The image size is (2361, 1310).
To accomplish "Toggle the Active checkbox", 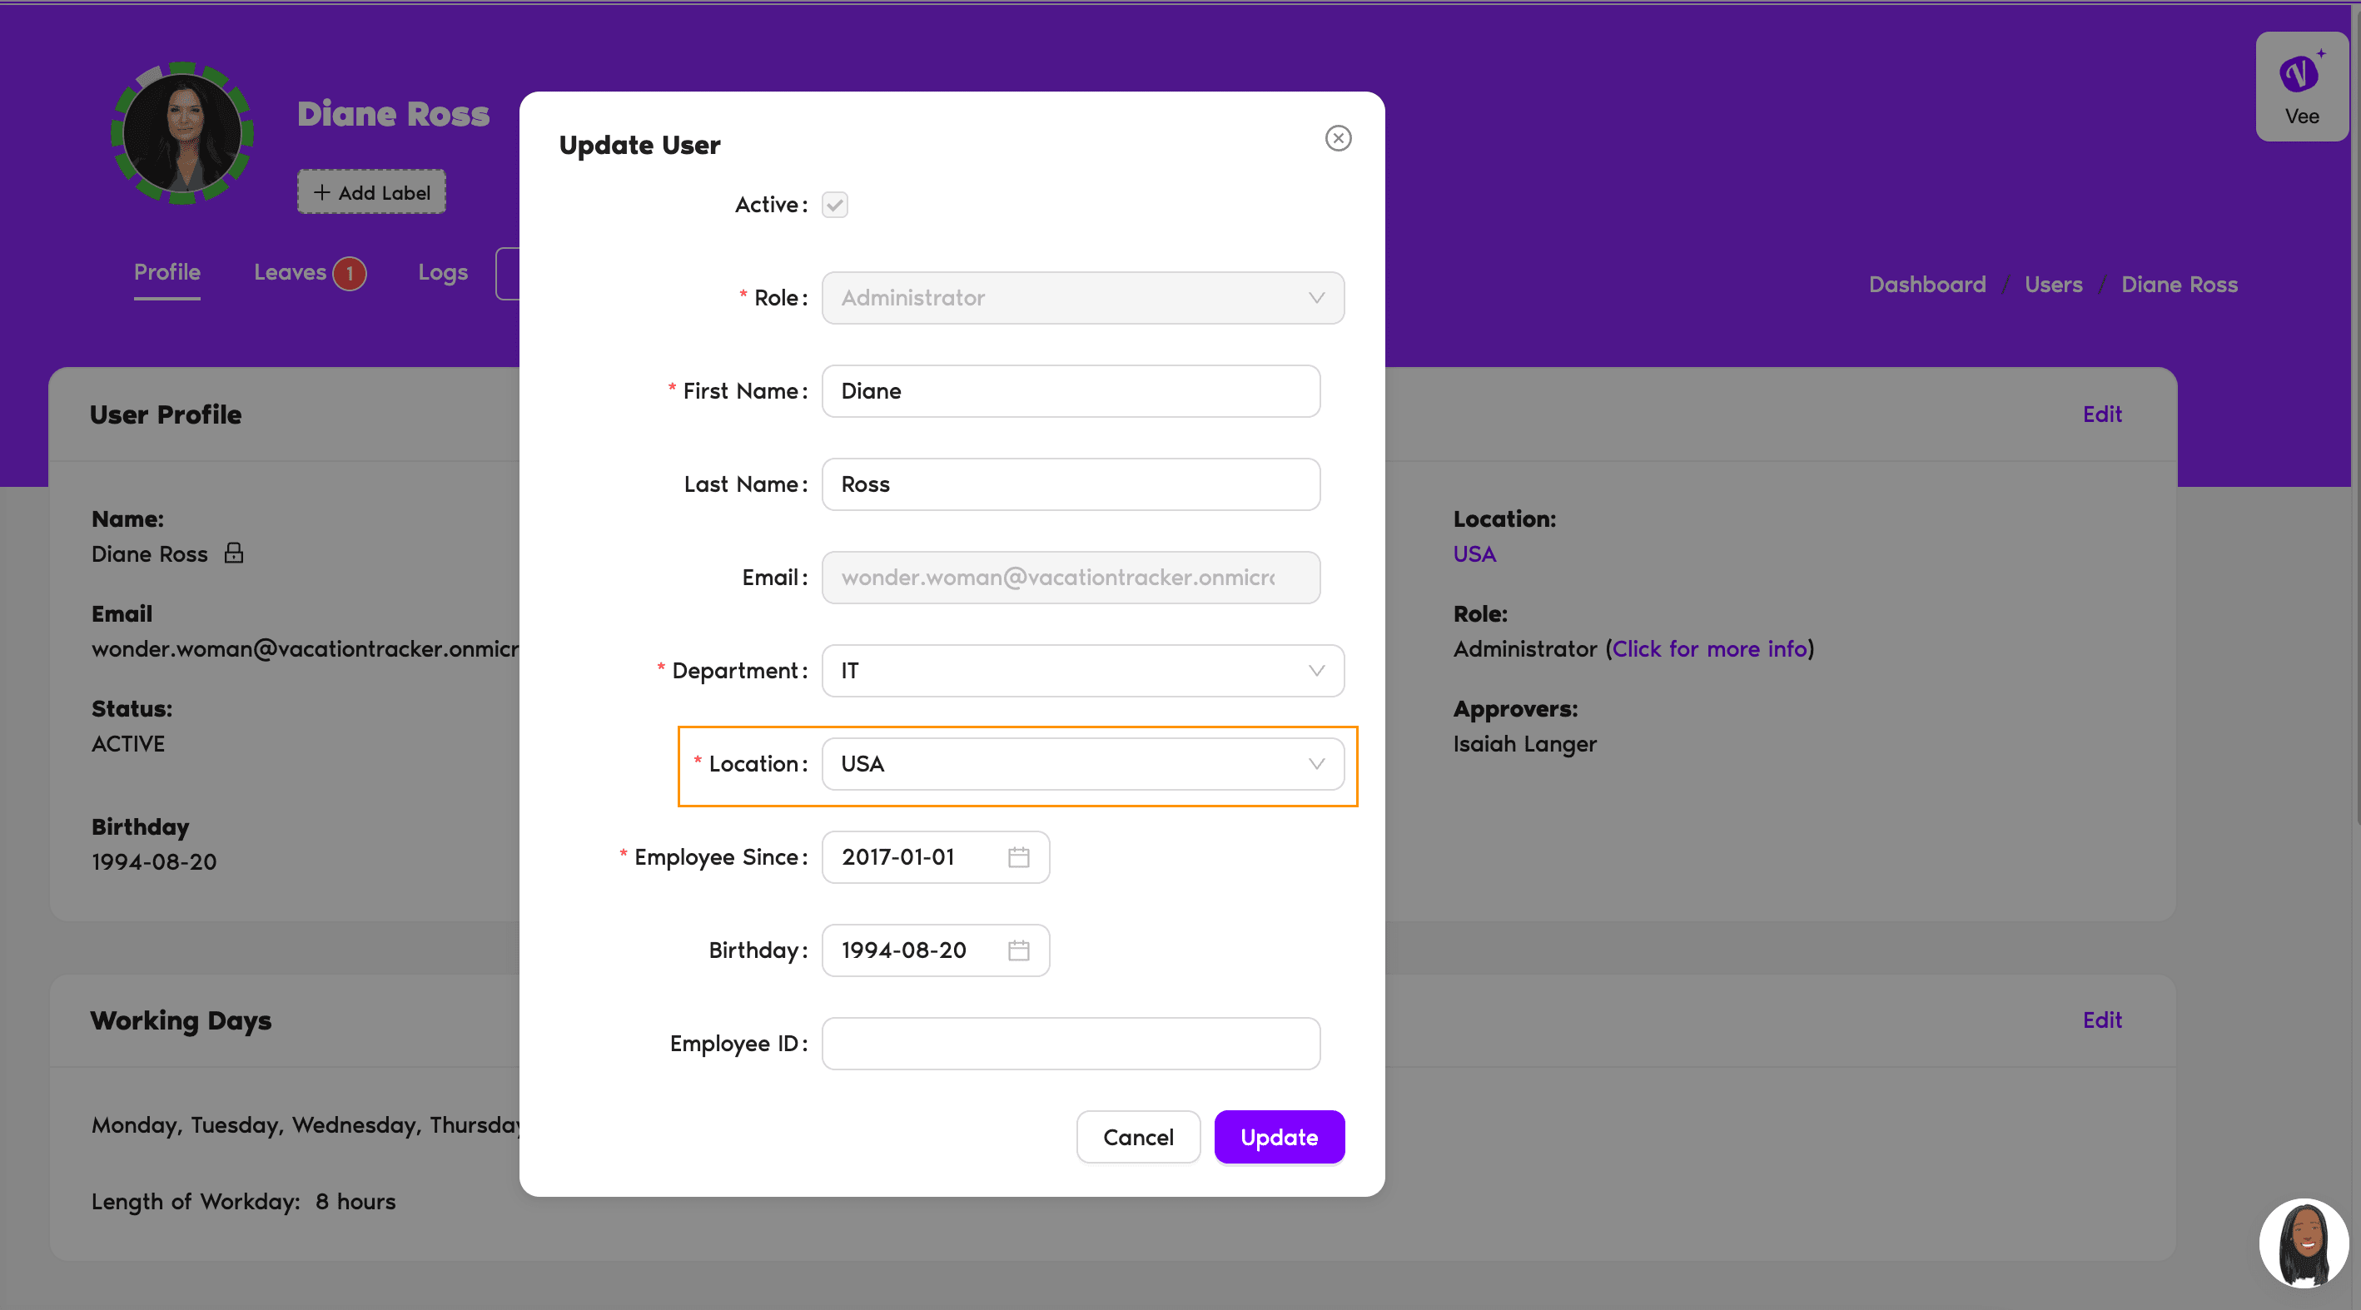I will tap(834, 204).
